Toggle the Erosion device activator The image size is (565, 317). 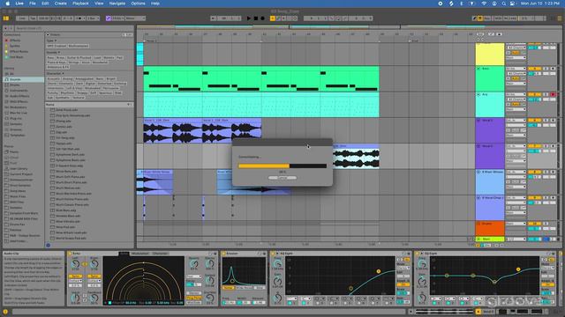pos(223,254)
